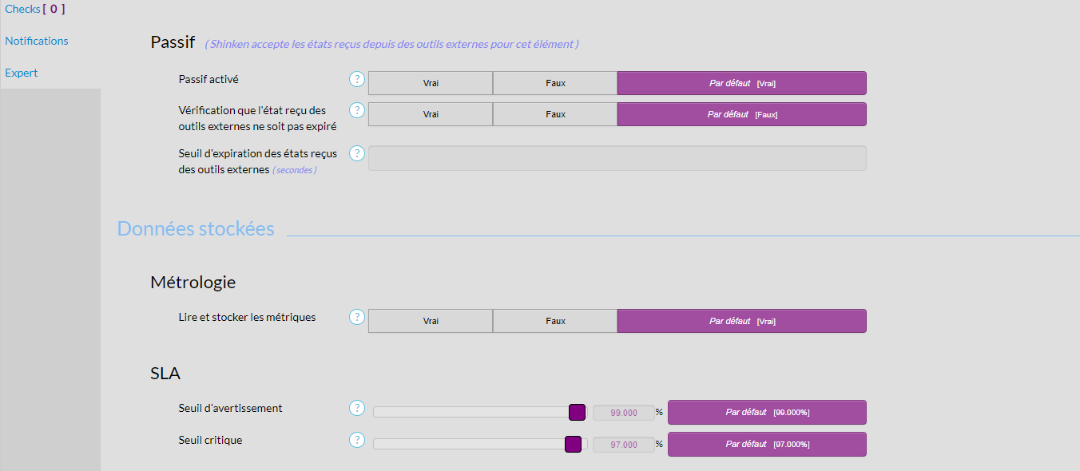The width and height of the screenshot is (1080, 471).
Task: Click Par défaut button for Seuil d'avertissement
Action: (x=767, y=413)
